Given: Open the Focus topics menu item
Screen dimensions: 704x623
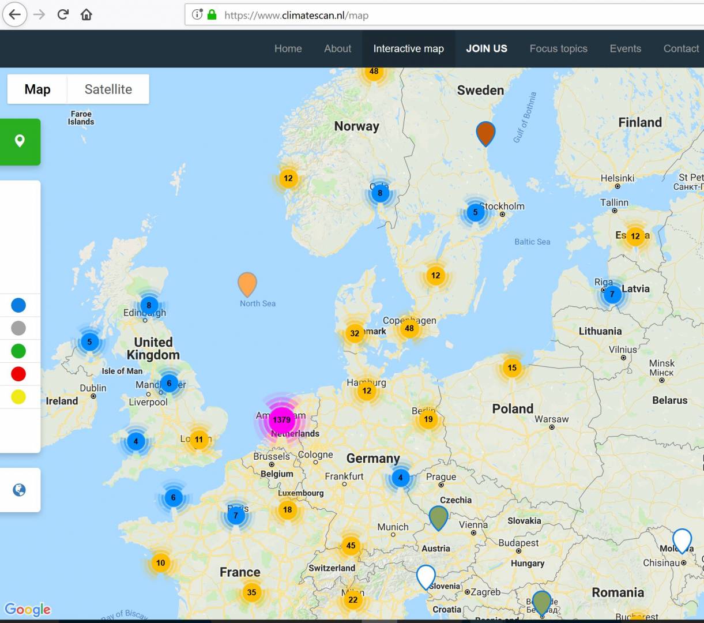Looking at the screenshot, I should coord(559,48).
